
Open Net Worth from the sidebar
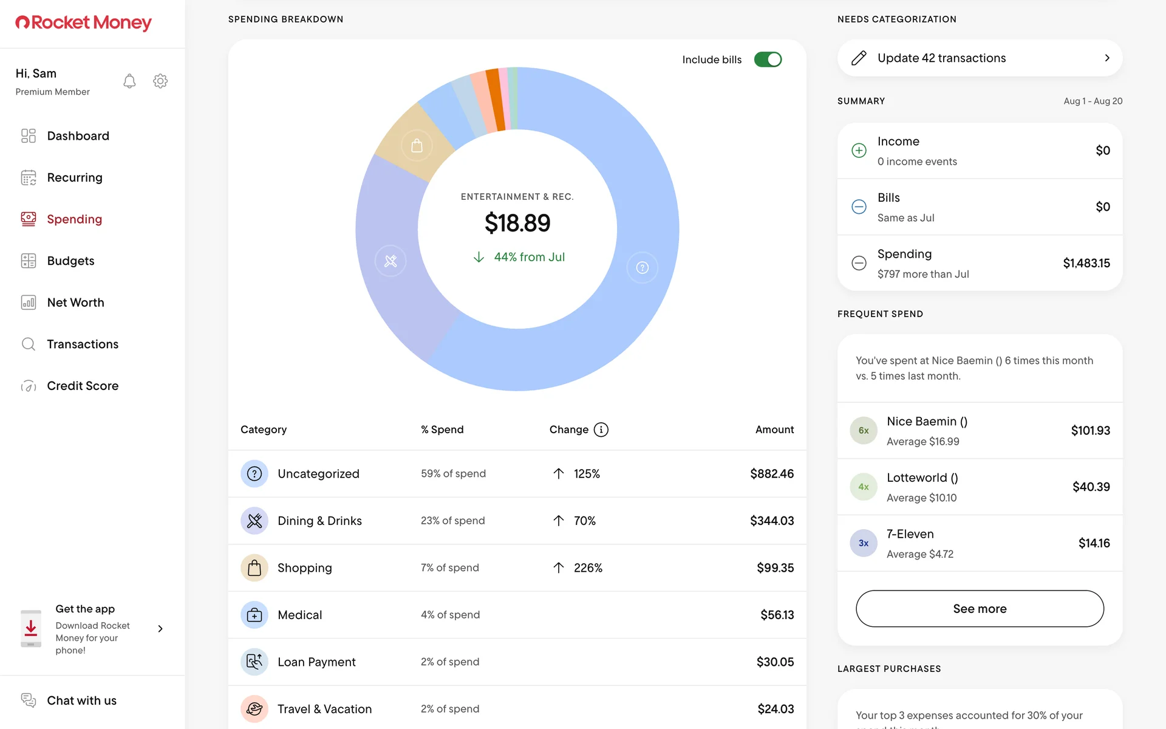tap(75, 303)
